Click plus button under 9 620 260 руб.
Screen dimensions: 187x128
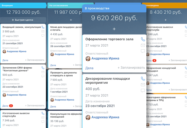point(114,29)
